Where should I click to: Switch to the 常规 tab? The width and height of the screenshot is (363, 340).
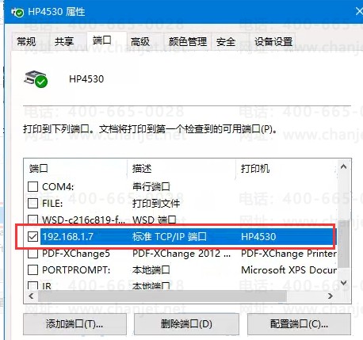click(26, 41)
